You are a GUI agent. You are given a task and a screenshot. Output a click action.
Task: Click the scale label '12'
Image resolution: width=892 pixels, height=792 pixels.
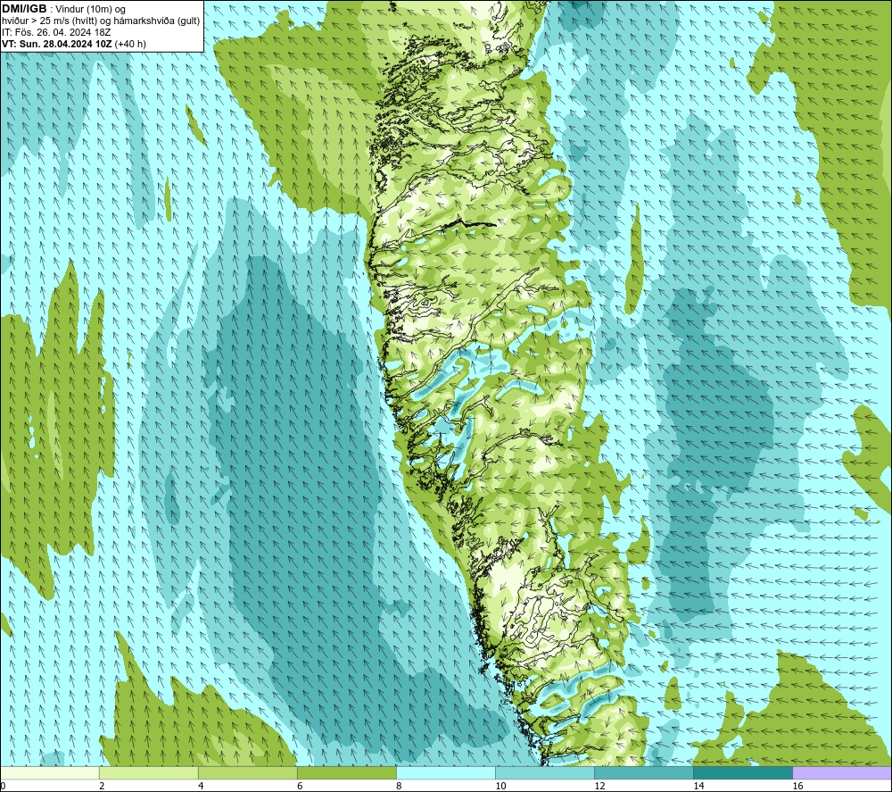point(599,787)
